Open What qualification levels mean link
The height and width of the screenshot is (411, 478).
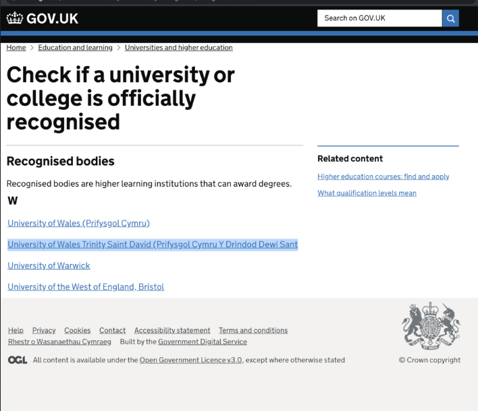tap(367, 193)
